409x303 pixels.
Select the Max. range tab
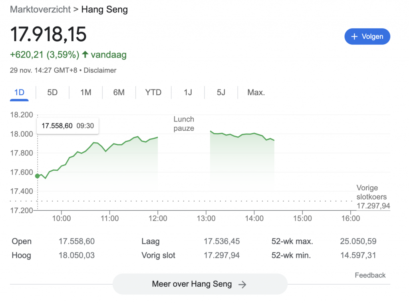pos(256,92)
